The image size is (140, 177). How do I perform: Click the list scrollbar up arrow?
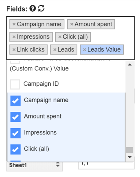pyautogui.click(x=130, y=65)
